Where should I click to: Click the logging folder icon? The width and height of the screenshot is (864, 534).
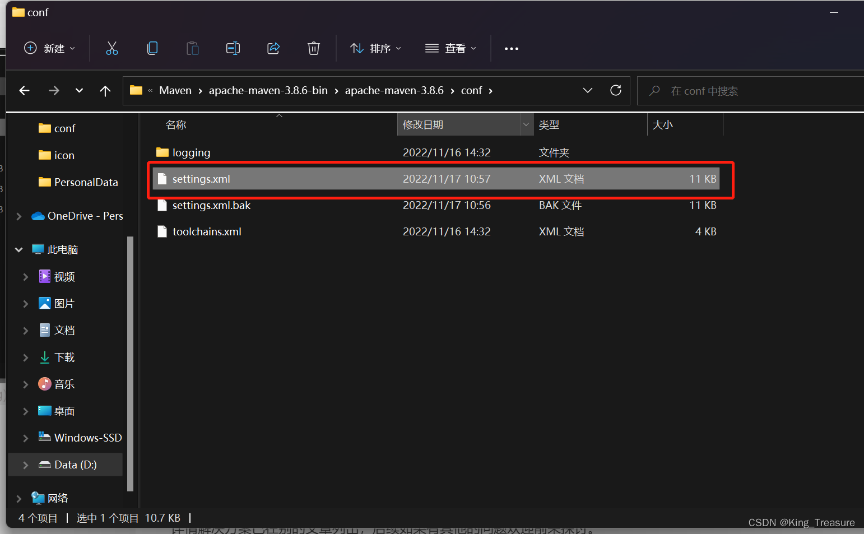coord(162,152)
